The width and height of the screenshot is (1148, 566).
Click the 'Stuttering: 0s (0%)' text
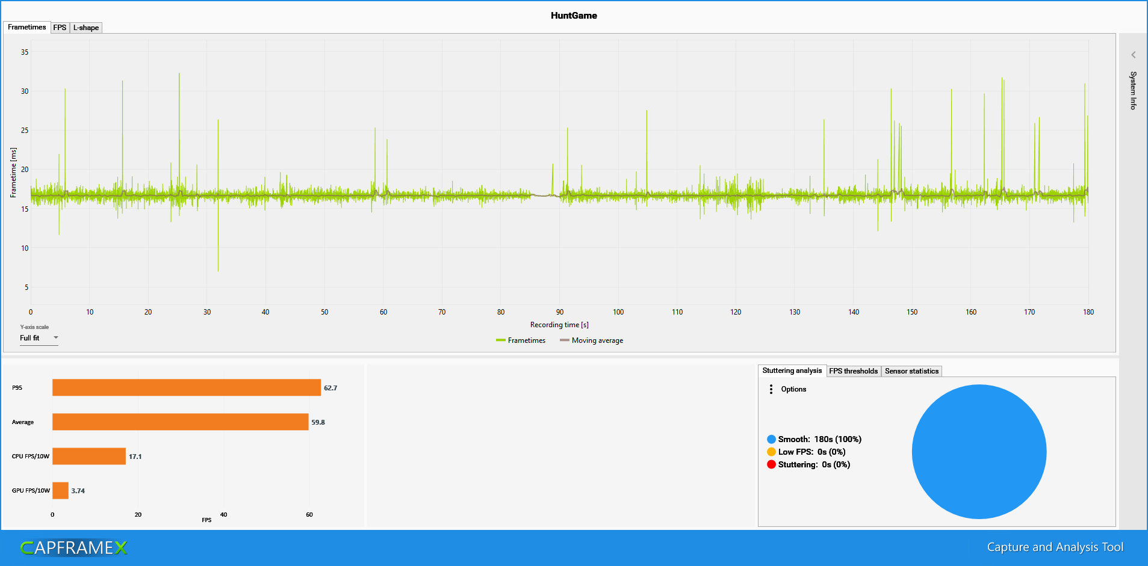coord(814,464)
